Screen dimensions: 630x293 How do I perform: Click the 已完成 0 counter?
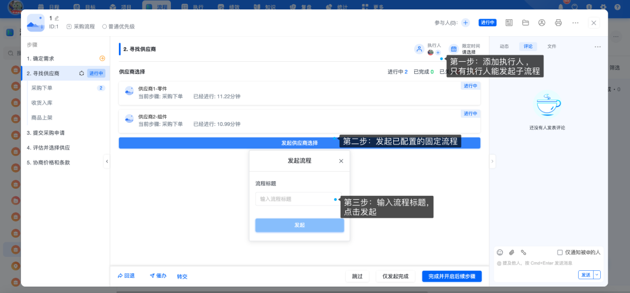pos(423,72)
